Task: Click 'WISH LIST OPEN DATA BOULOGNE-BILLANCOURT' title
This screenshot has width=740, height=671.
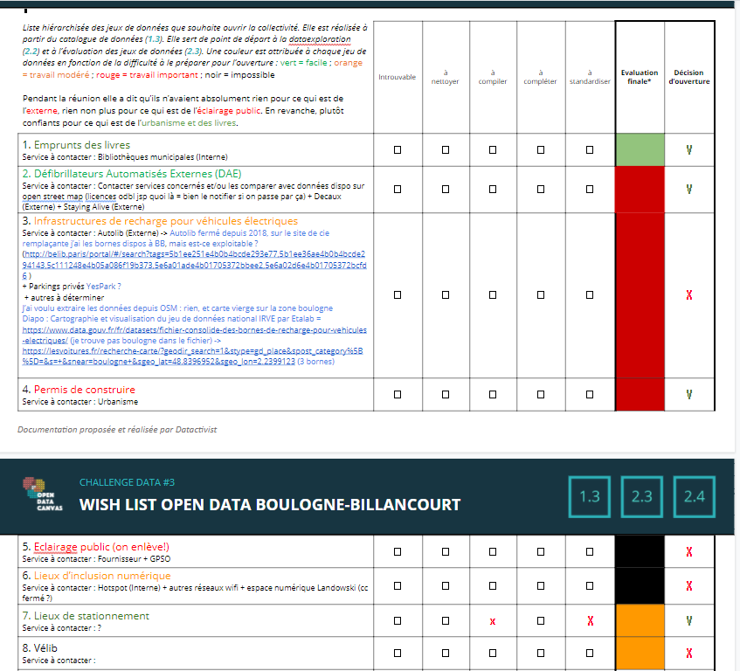Action: [270, 505]
